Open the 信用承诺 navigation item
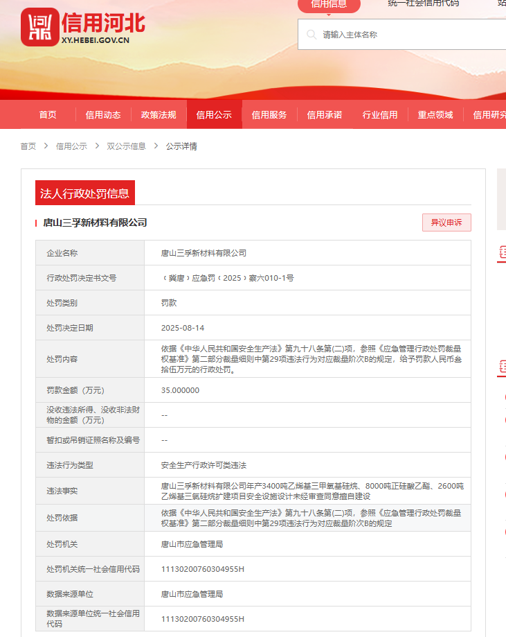The image size is (506, 637). pos(325,115)
